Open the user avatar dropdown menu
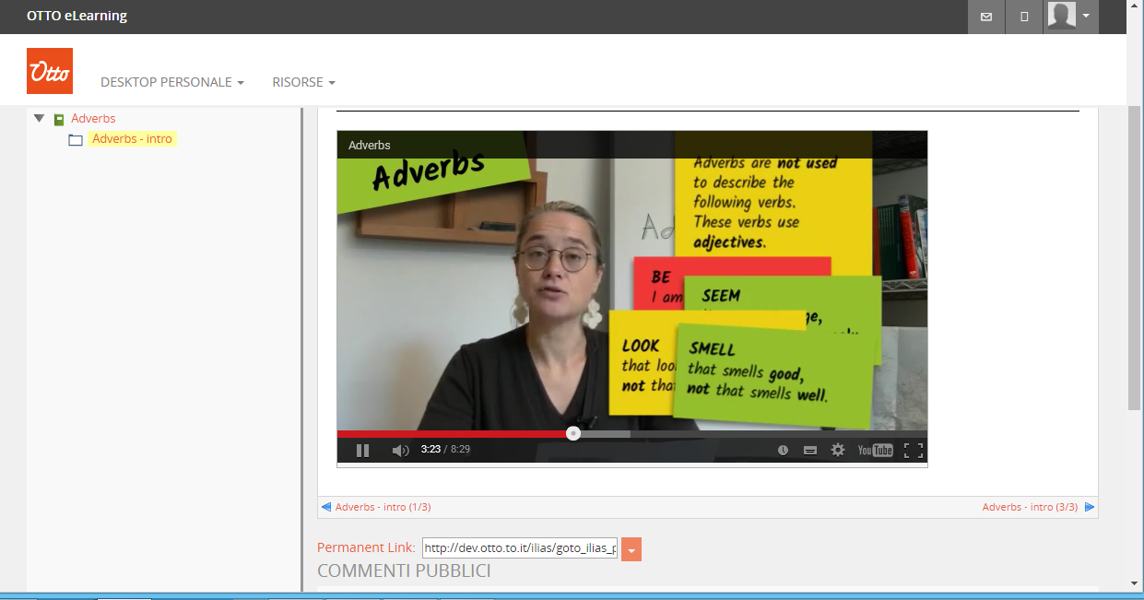 (x=1070, y=17)
